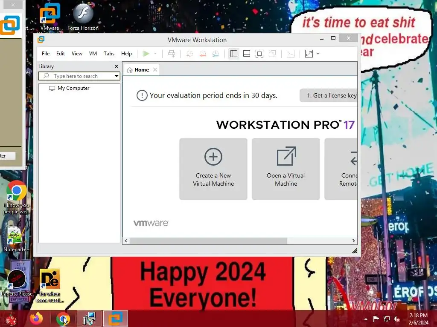Viewport: 437px width, 327px height.
Task: Click the VMware Workstation desktop shortcut
Action: [50, 17]
